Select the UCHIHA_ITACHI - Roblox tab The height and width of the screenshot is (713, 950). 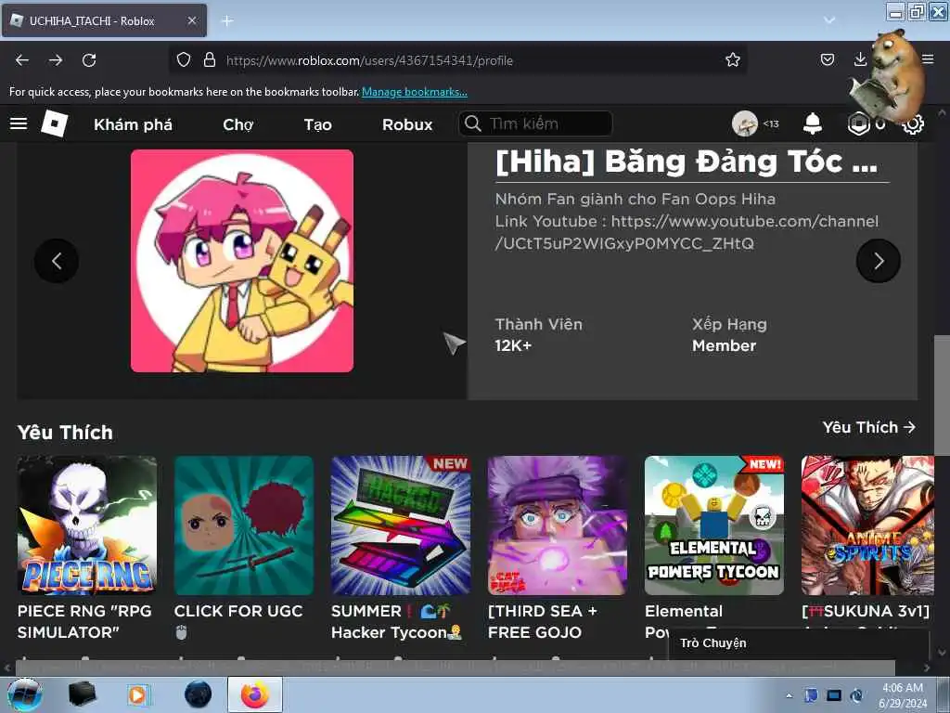pos(104,20)
